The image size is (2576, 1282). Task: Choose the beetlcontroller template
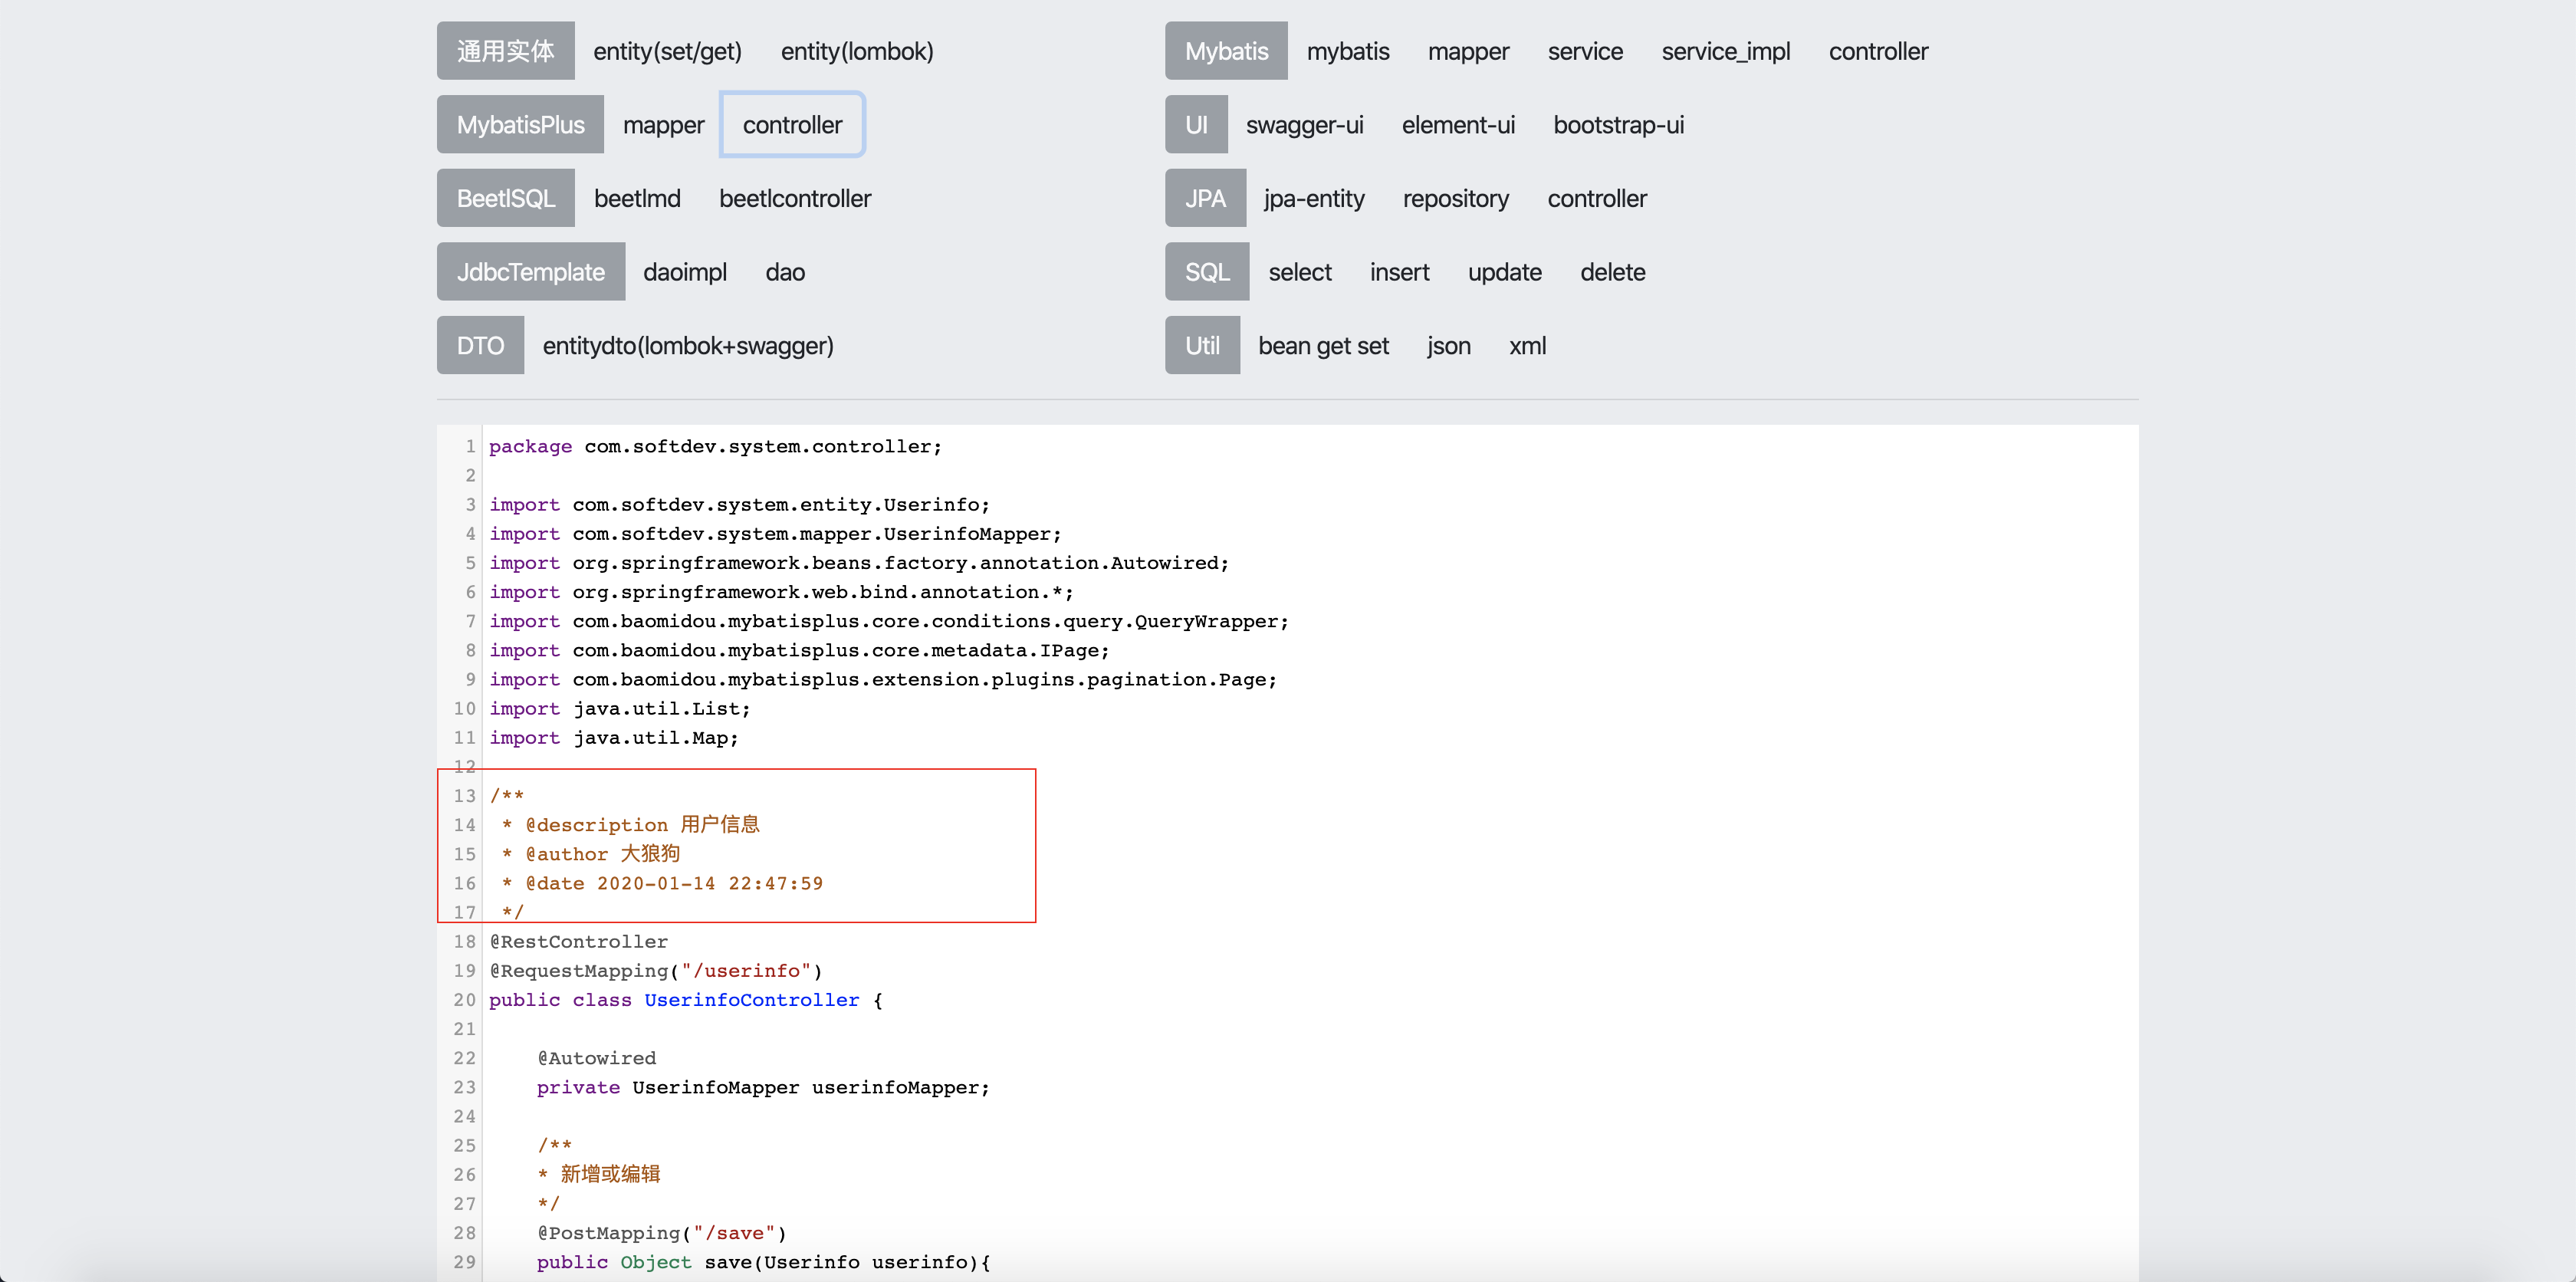click(x=794, y=198)
